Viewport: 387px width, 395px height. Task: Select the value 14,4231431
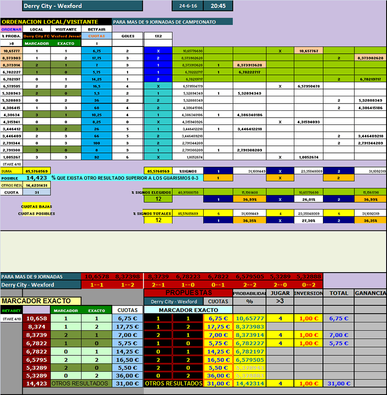pyautogui.click(x=36, y=185)
